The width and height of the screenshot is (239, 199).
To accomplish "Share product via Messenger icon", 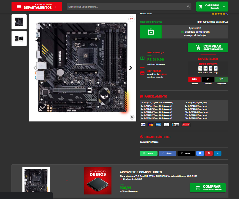I will click(x=200, y=153).
